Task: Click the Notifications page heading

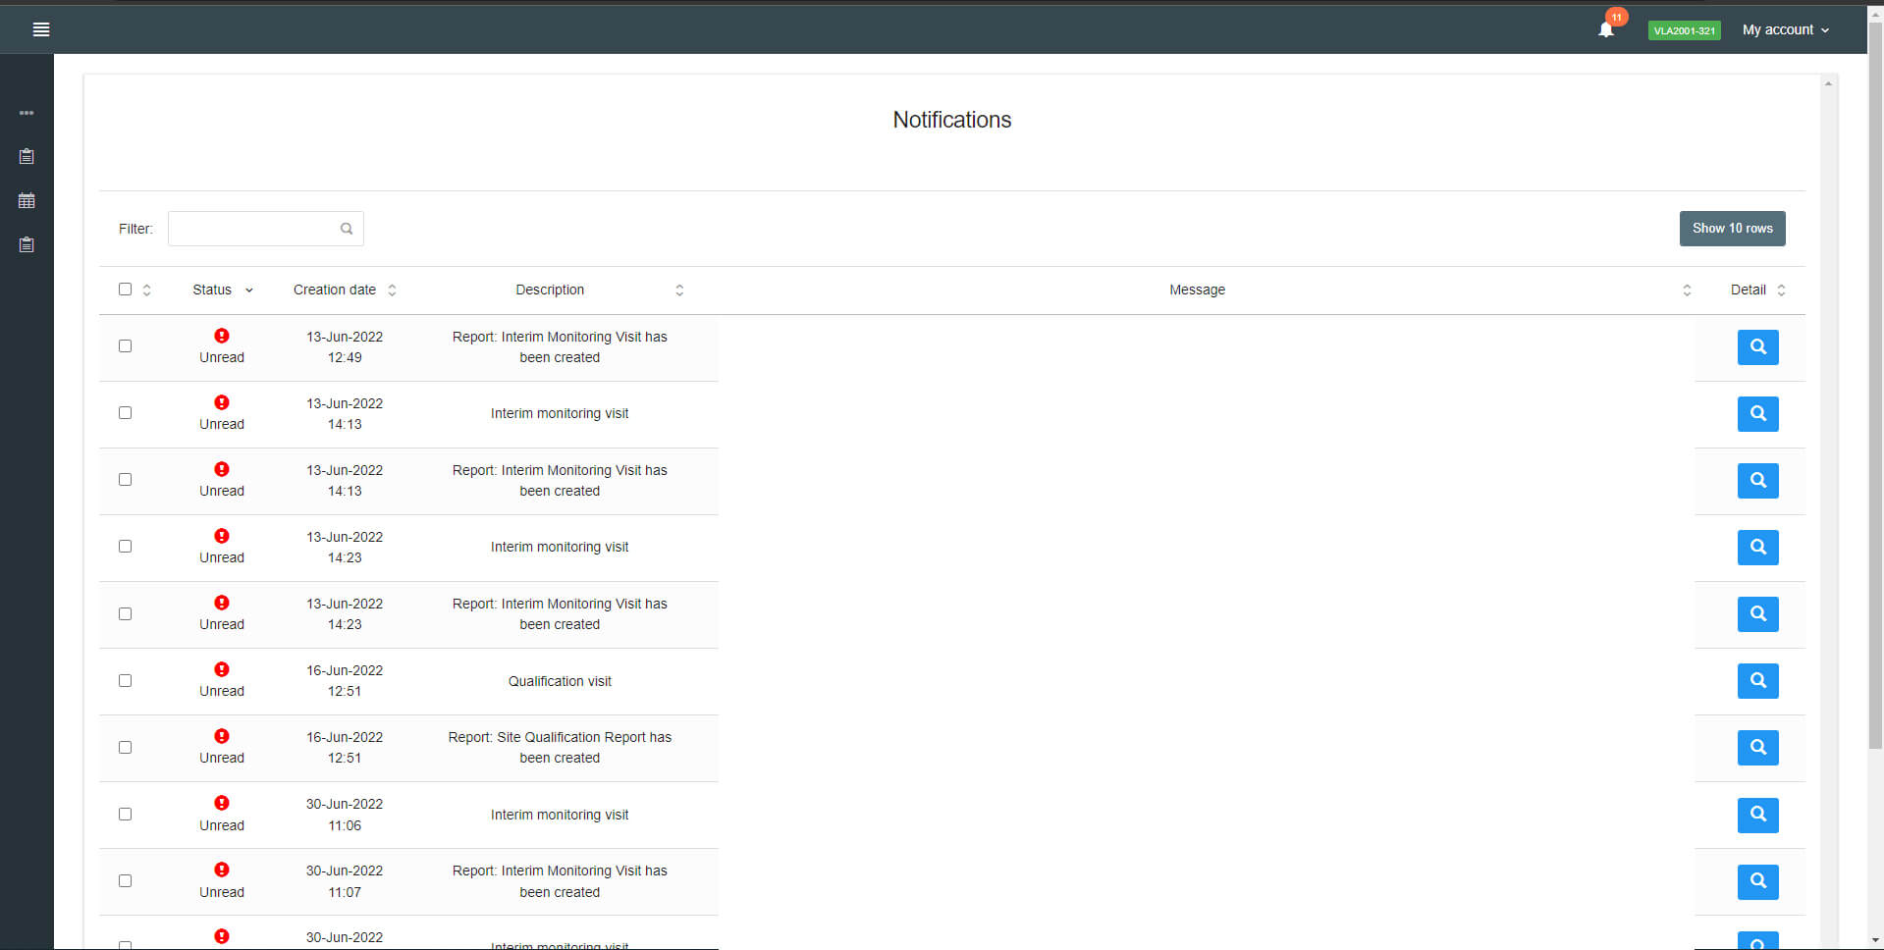Action: pos(951,120)
